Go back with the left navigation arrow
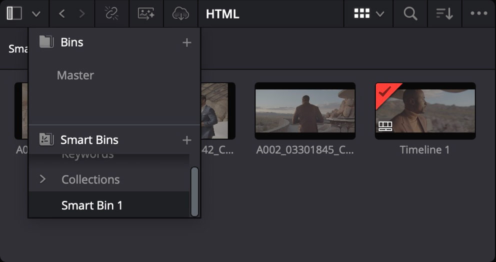Viewport: 496px width, 262px height. (x=62, y=13)
